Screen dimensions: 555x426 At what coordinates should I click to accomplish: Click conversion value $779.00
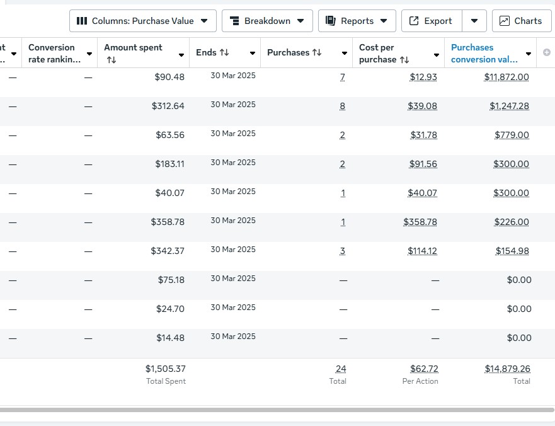512,135
